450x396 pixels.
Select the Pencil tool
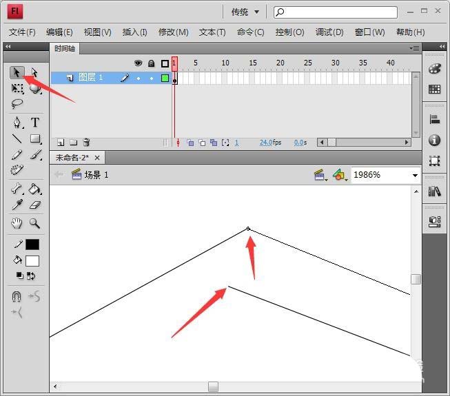pyautogui.click(x=17, y=154)
